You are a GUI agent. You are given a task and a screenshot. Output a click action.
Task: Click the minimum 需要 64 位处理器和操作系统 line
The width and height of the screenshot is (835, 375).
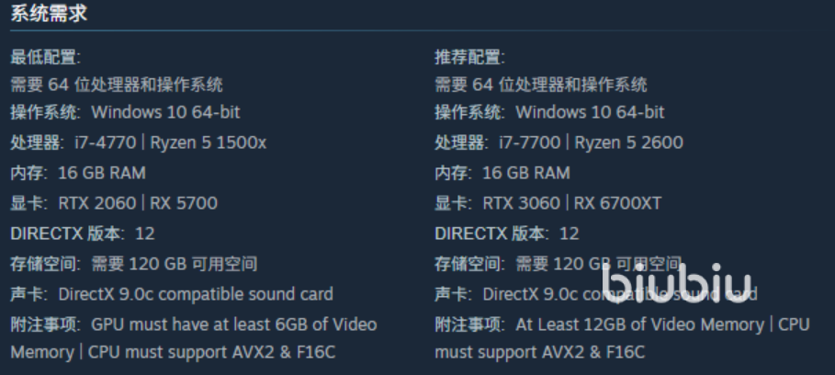tap(117, 85)
